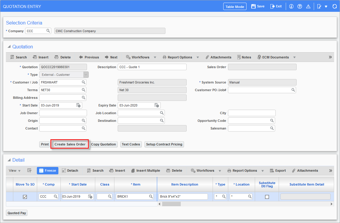Open alerts via the warning triangle icon
The height and width of the screenshot is (223, 340).
(x=308, y=6)
